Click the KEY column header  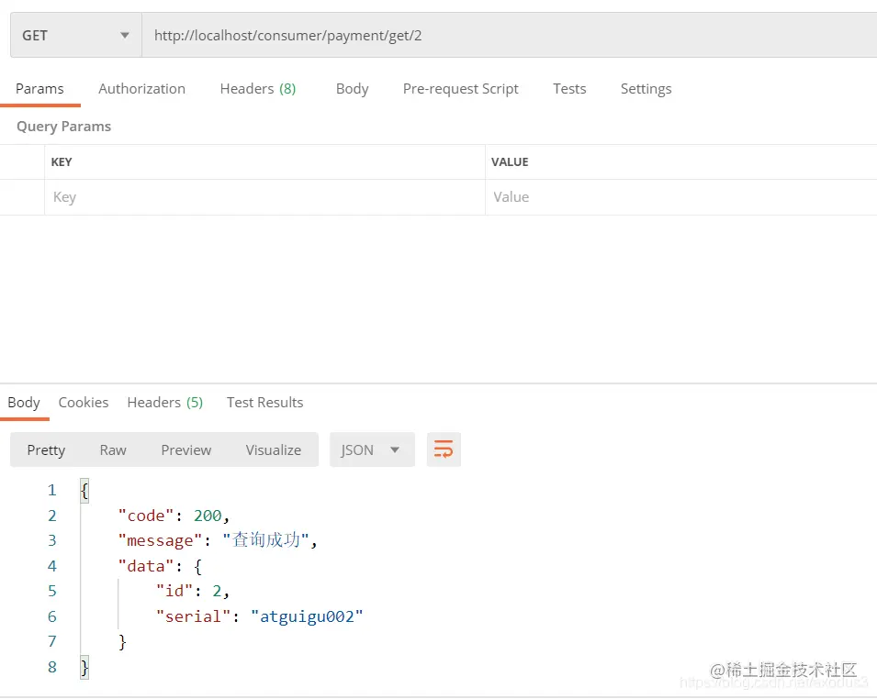[x=62, y=162]
